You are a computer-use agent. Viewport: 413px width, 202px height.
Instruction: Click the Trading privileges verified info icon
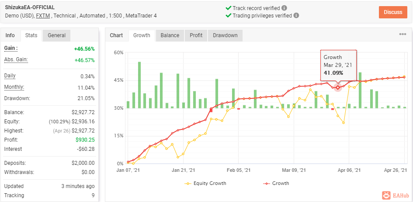296,16
